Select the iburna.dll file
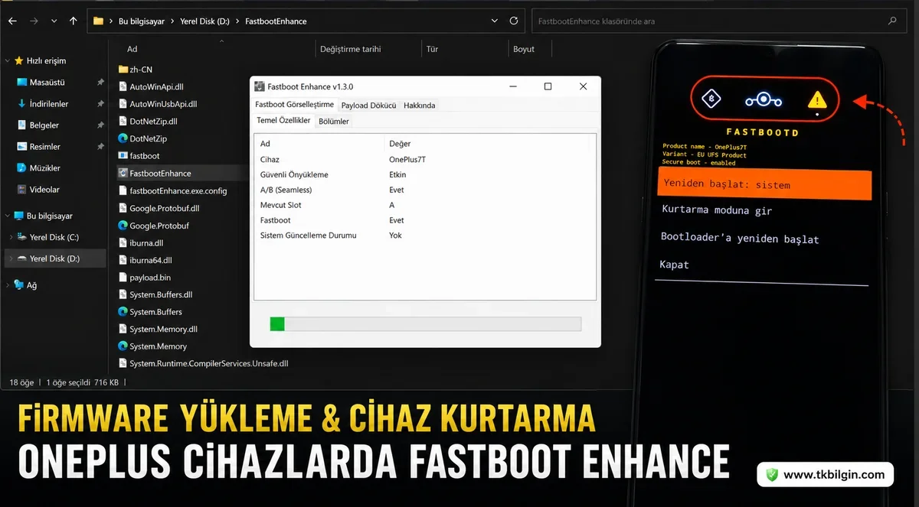The height and width of the screenshot is (507, 919). pyautogui.click(x=141, y=242)
